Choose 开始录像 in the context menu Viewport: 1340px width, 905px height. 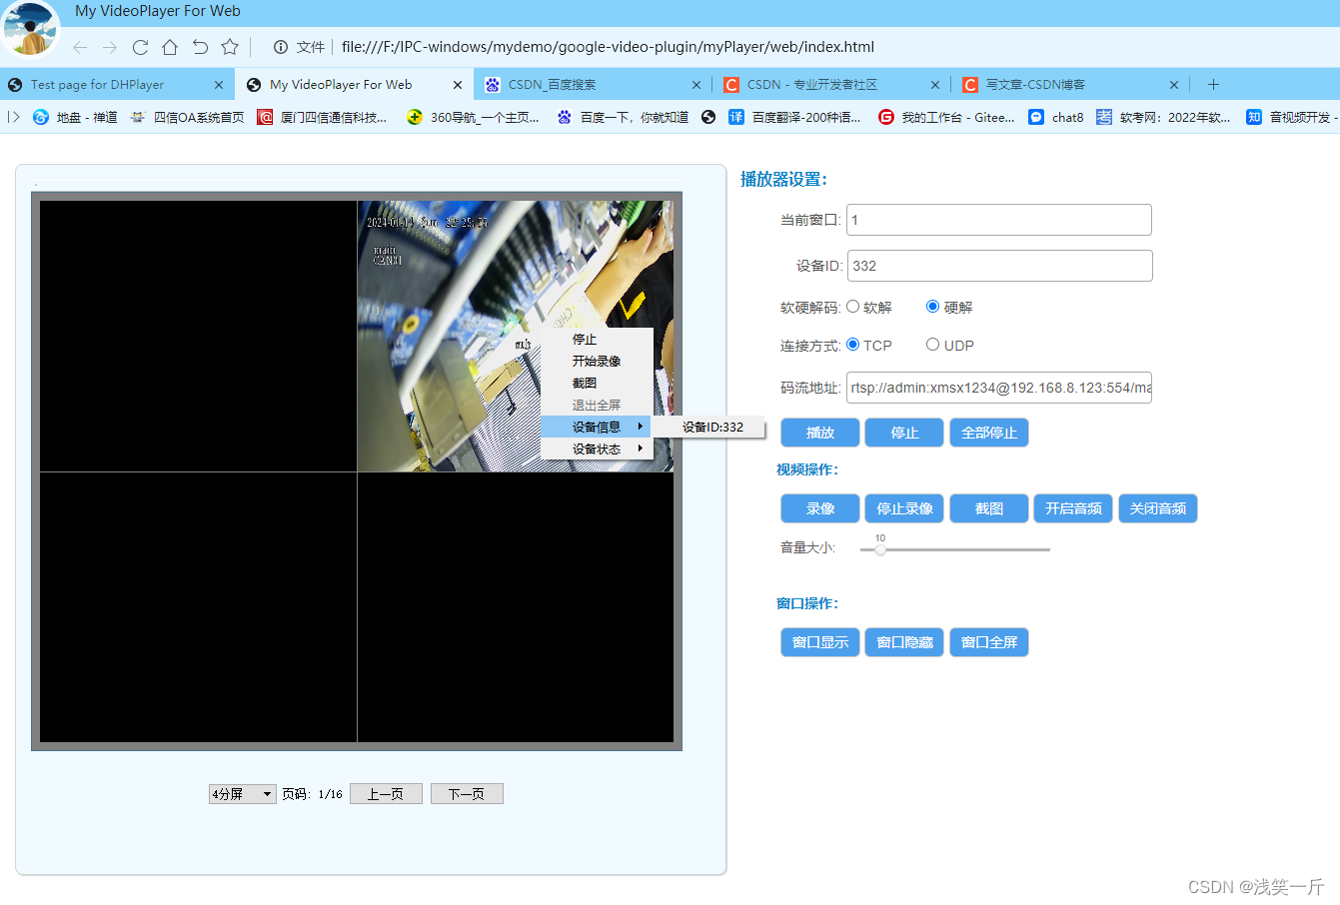point(597,362)
